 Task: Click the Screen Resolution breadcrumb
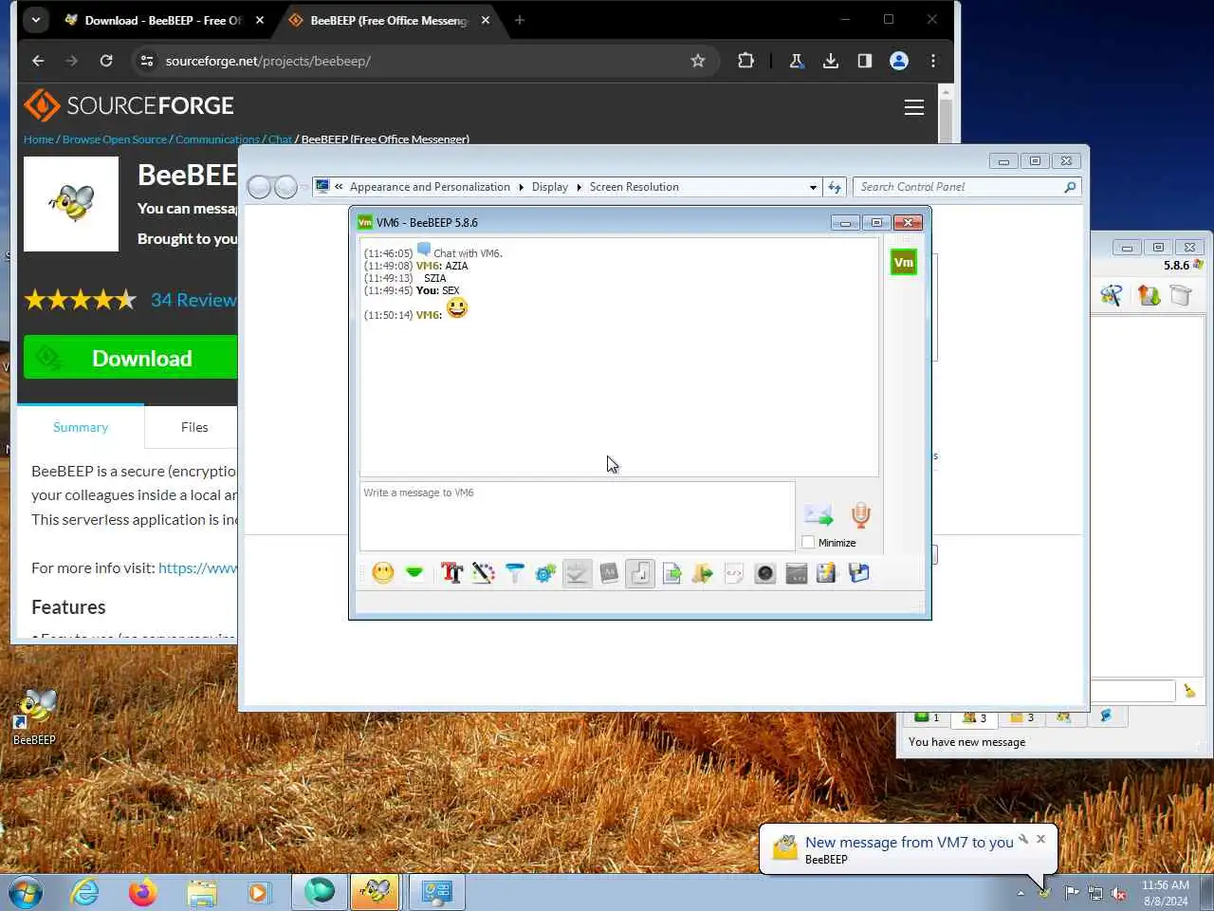tap(635, 187)
